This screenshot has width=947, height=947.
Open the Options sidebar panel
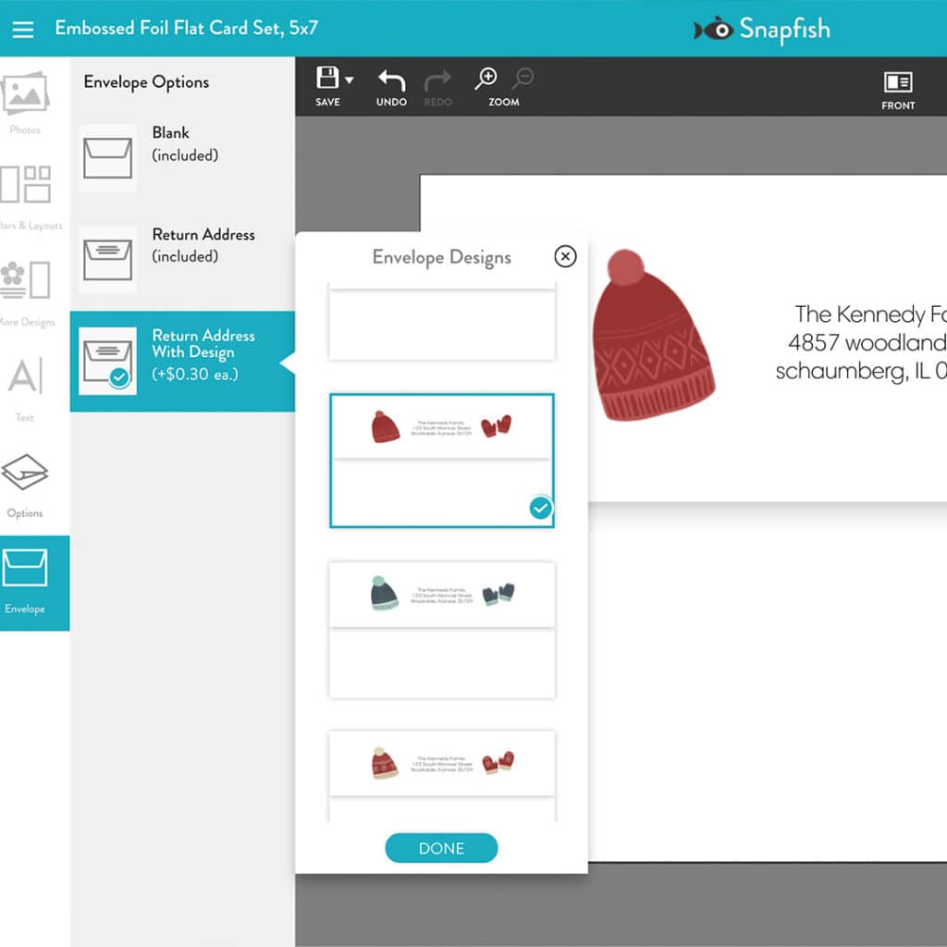click(25, 484)
